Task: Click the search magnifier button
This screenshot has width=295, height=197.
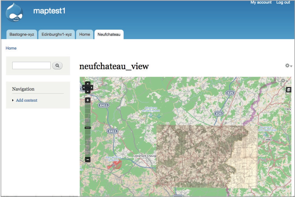Action: point(57,65)
